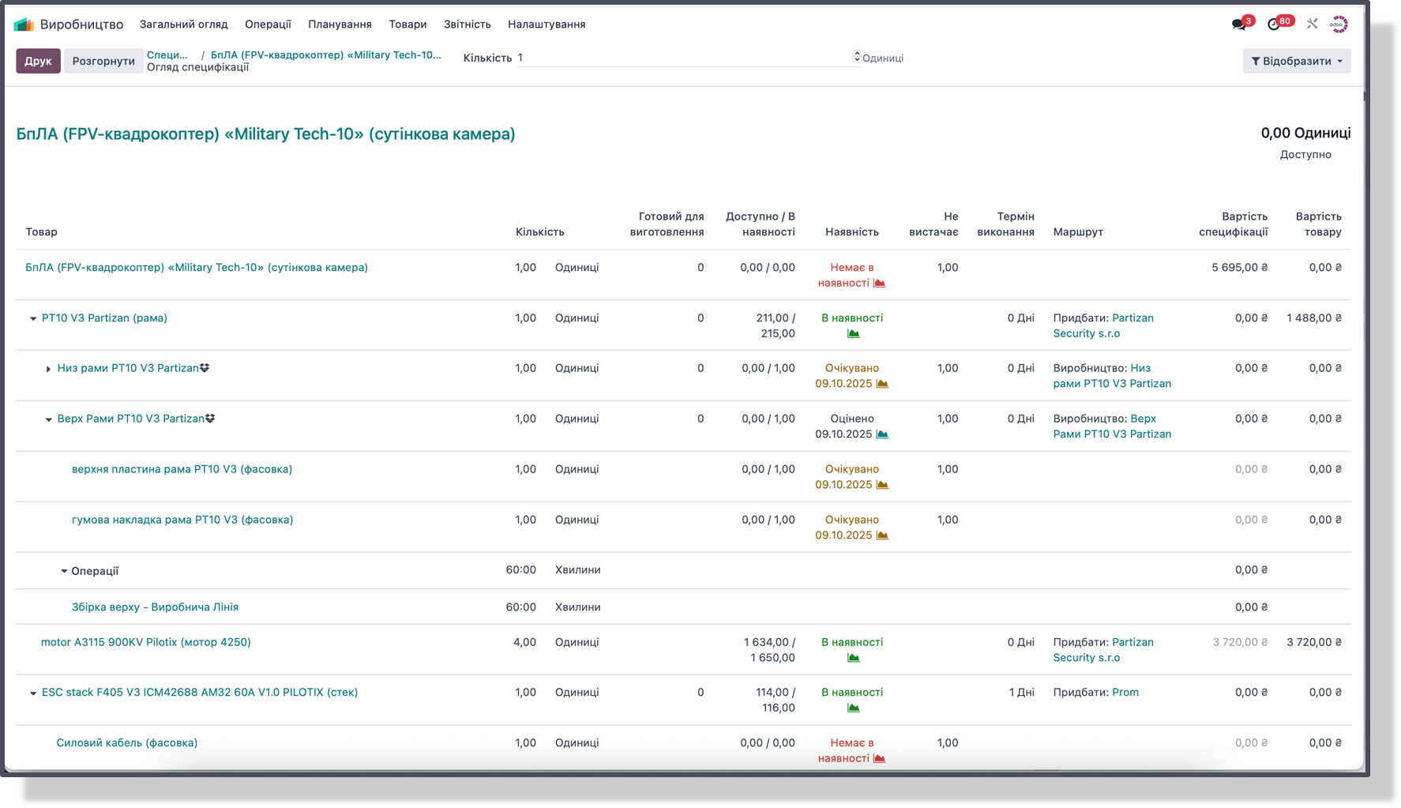Open the activities clock icon
Image resolution: width=1401 pixels, height=808 pixels.
point(1273,24)
